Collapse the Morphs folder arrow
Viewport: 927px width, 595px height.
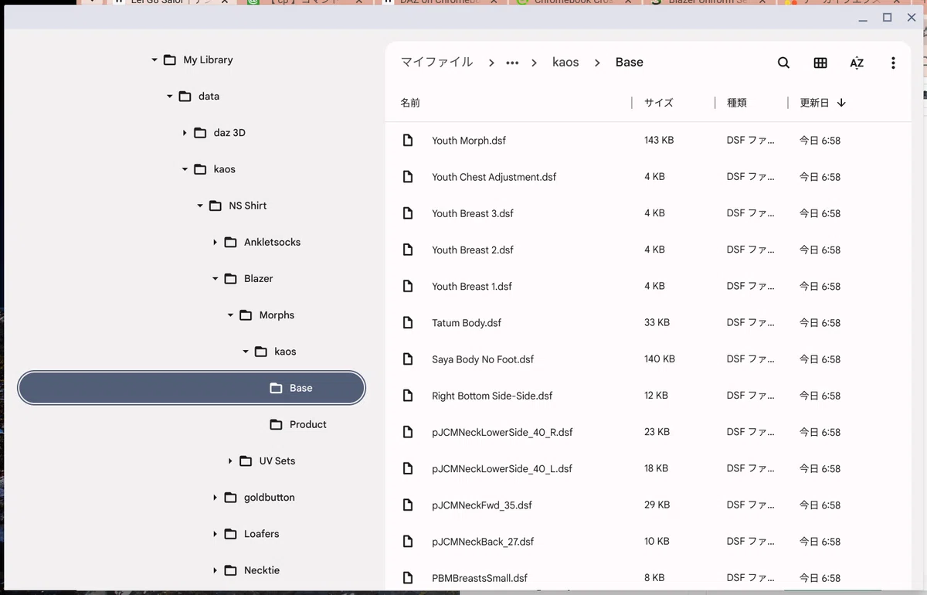point(230,315)
